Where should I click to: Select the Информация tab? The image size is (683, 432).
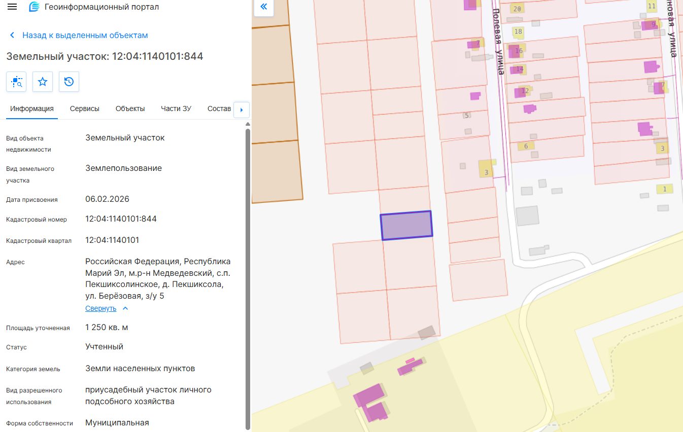[32, 109]
